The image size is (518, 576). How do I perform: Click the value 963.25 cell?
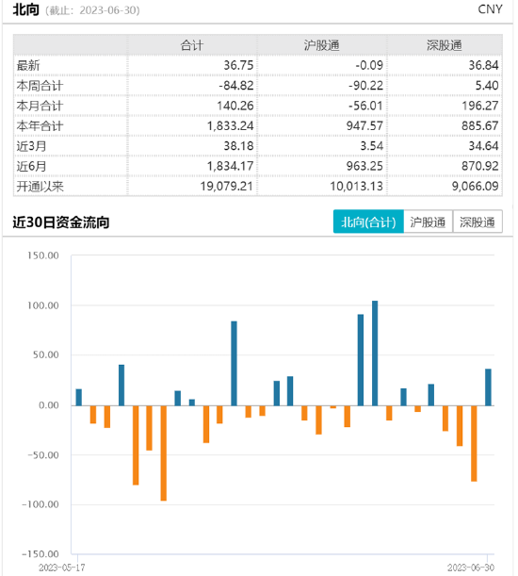(364, 166)
